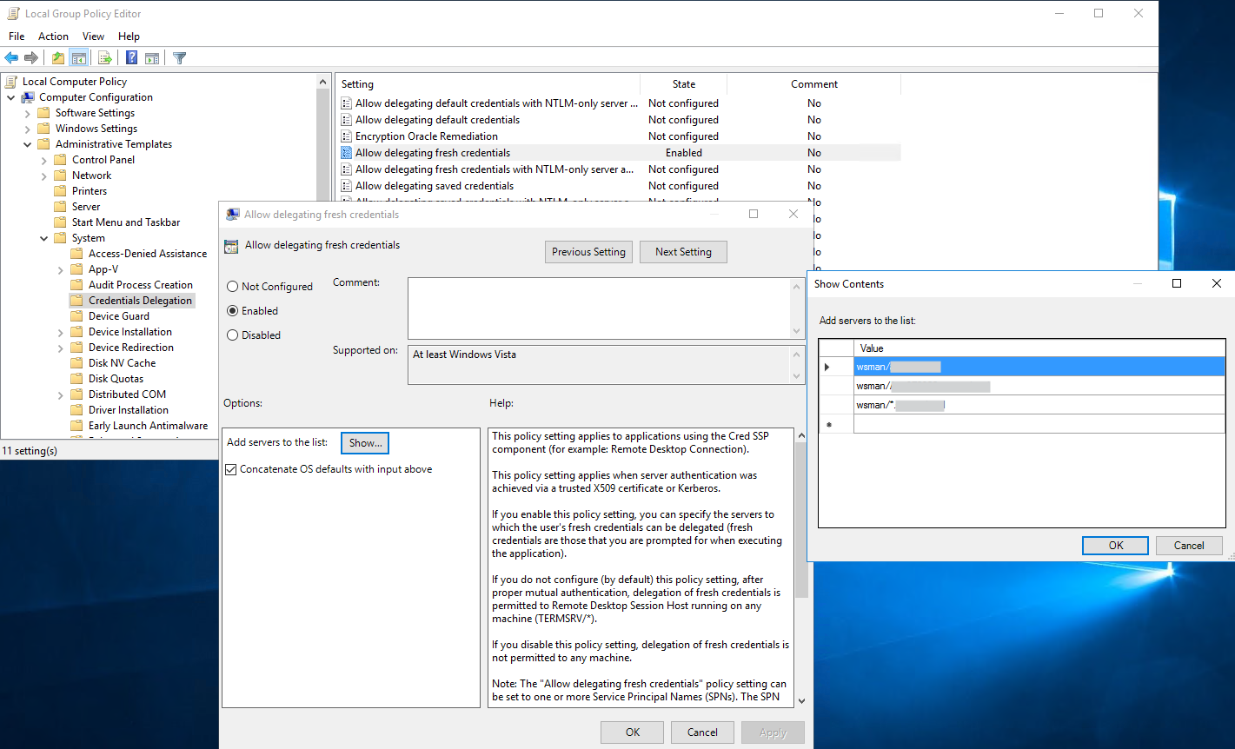The width and height of the screenshot is (1235, 749).
Task: Click the Encryption Oracle Remediation setting icon
Action: pyautogui.click(x=347, y=136)
